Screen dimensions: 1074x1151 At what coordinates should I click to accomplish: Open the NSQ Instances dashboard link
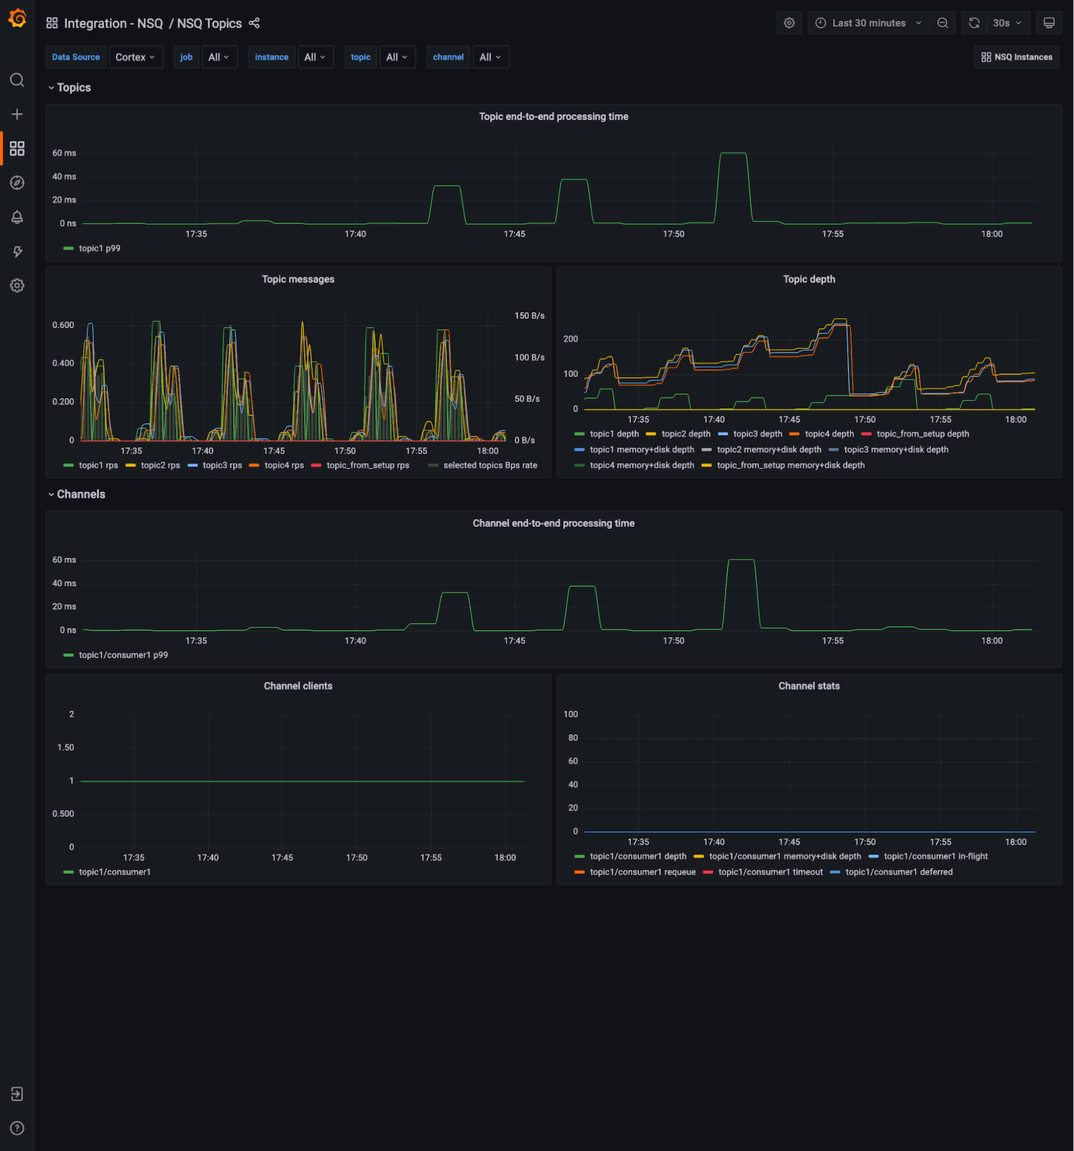pos(1016,57)
